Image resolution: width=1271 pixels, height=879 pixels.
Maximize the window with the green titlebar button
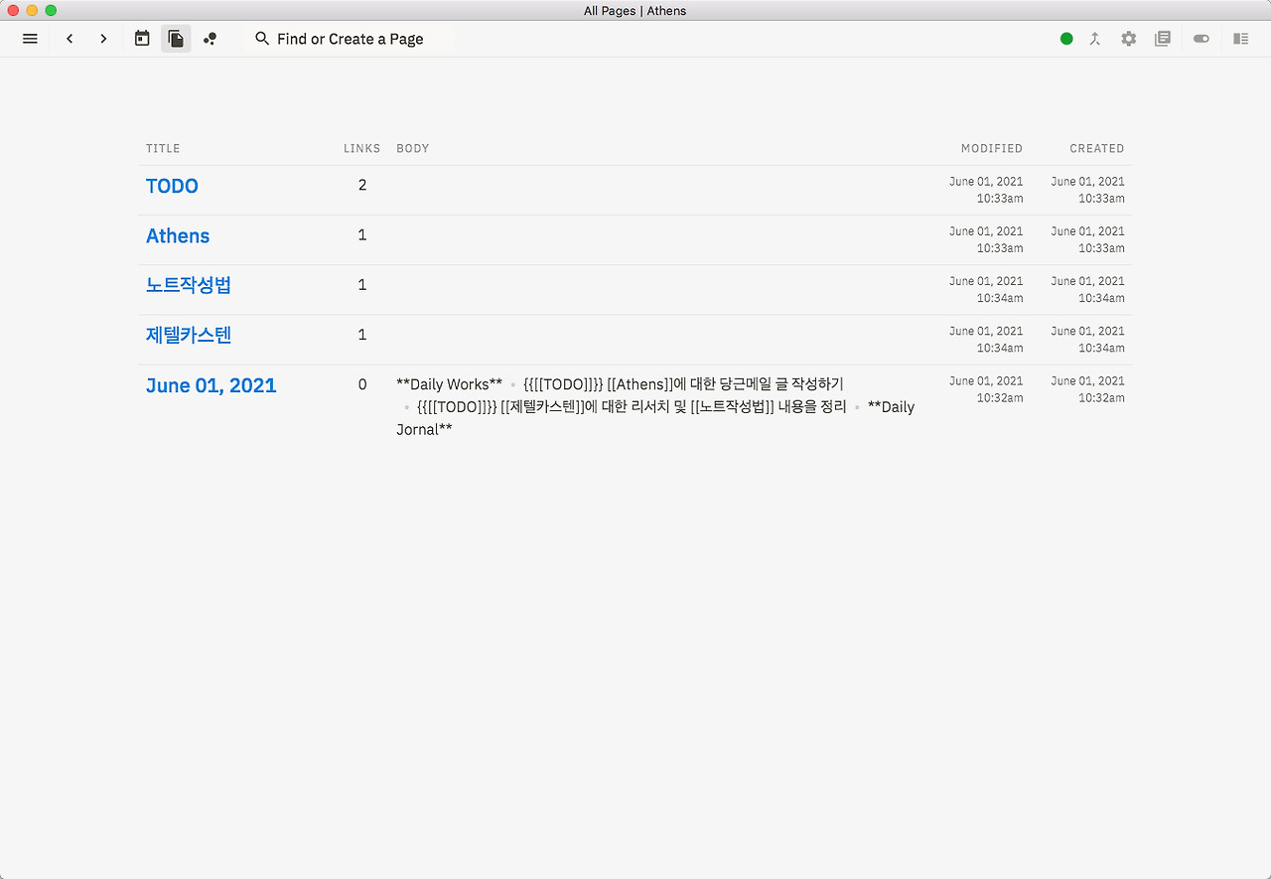tap(51, 10)
